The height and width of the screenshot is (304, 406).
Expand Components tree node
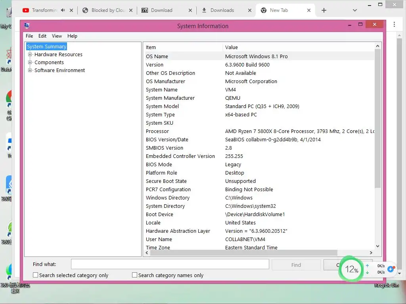click(x=30, y=62)
